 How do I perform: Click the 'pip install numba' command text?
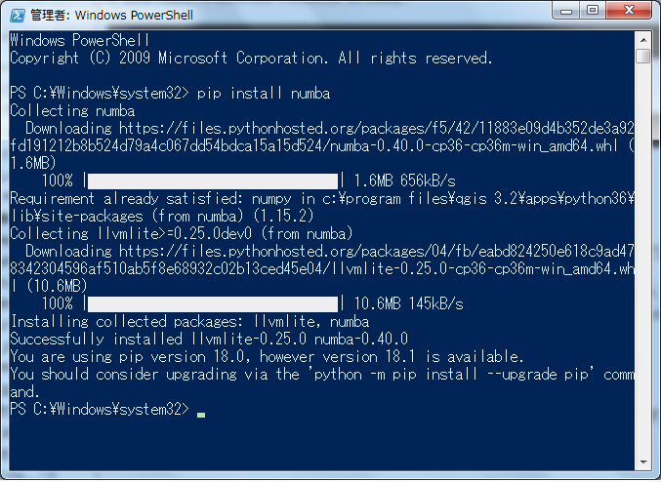pos(264,93)
